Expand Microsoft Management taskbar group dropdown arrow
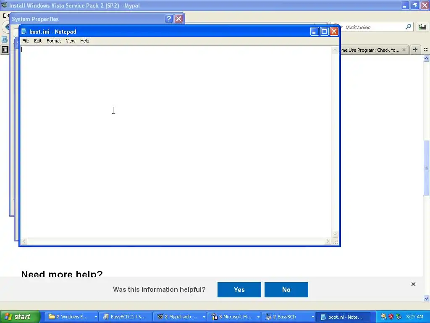This screenshot has width=430, height=323. 258,317
